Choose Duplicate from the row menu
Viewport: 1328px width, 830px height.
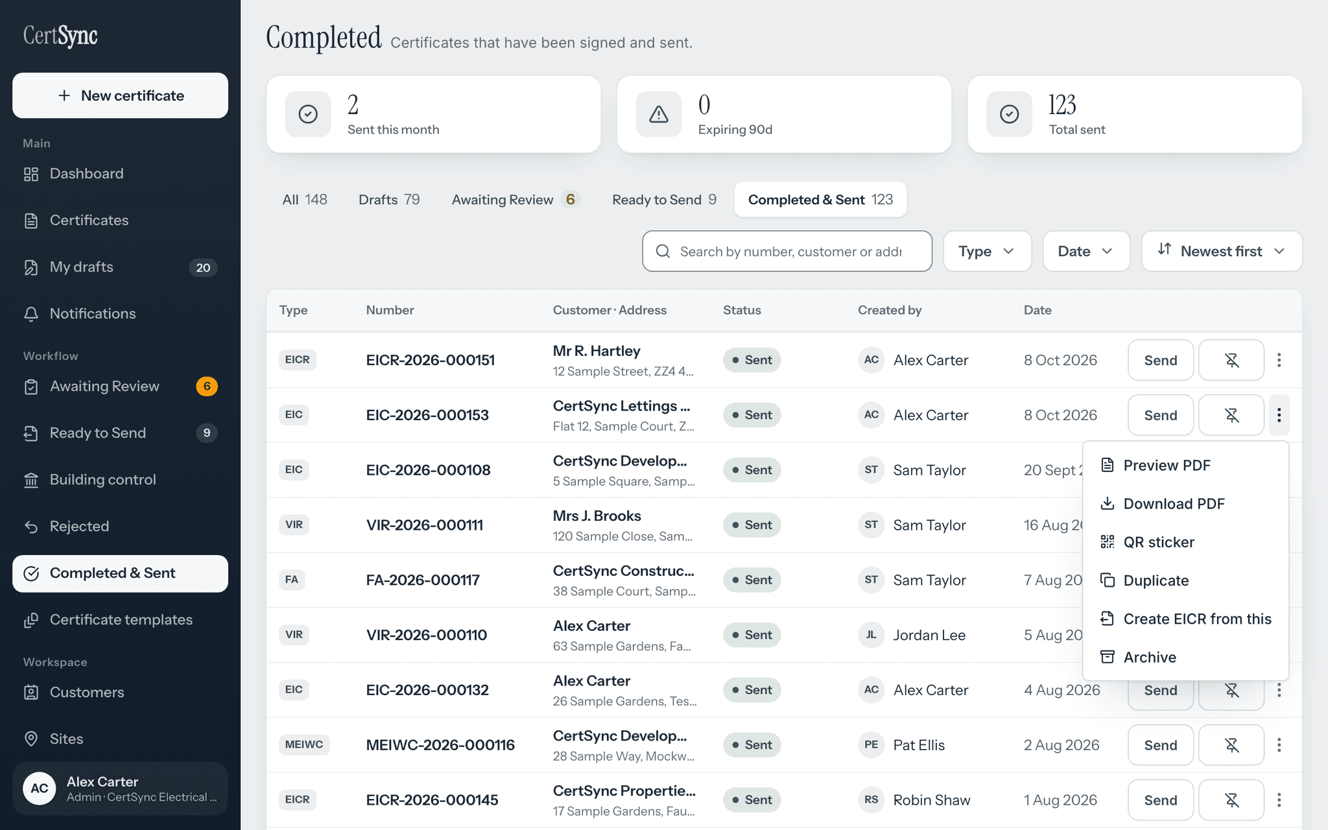pos(1185,580)
